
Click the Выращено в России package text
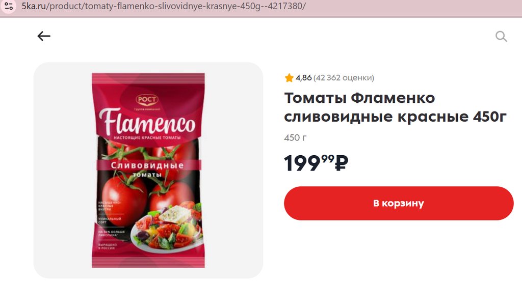click(x=107, y=246)
